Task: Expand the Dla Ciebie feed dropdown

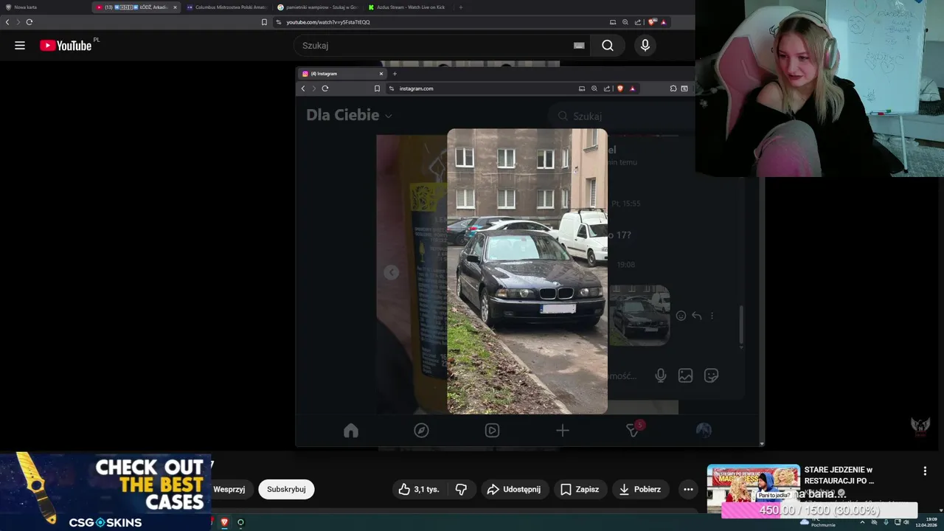Action: point(349,115)
